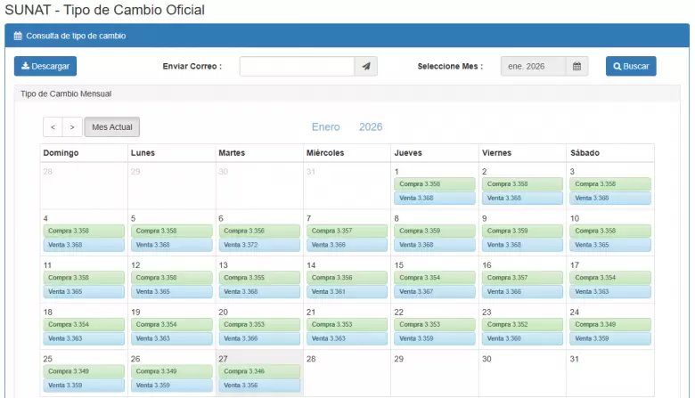Select Compra 3.358 on January 1
695x398 pixels.
pyautogui.click(x=434, y=184)
